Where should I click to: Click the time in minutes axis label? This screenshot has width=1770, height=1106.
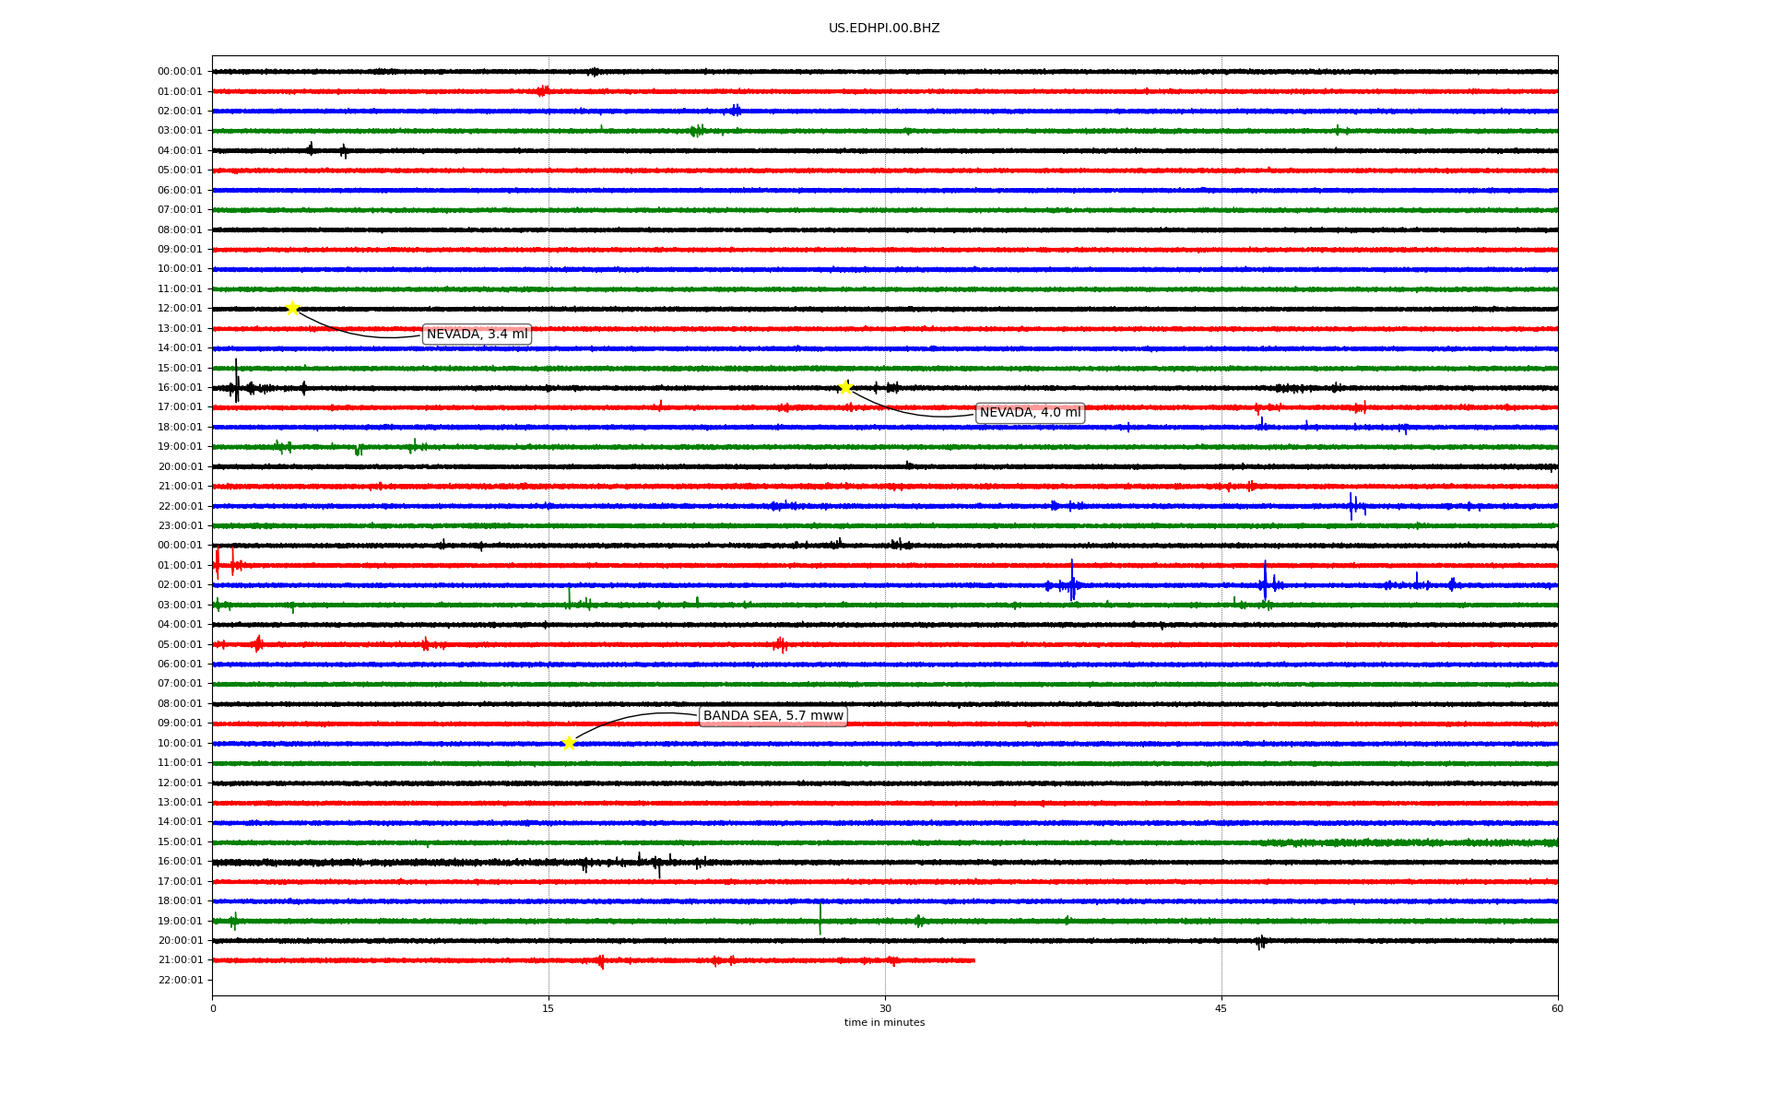pos(884,1022)
